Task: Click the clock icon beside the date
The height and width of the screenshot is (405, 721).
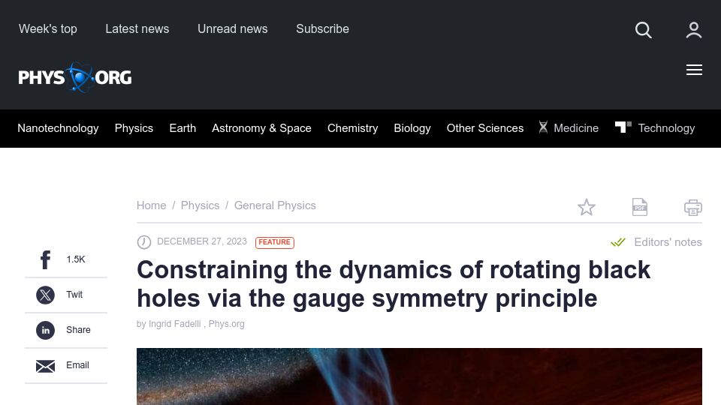Action: 144,242
